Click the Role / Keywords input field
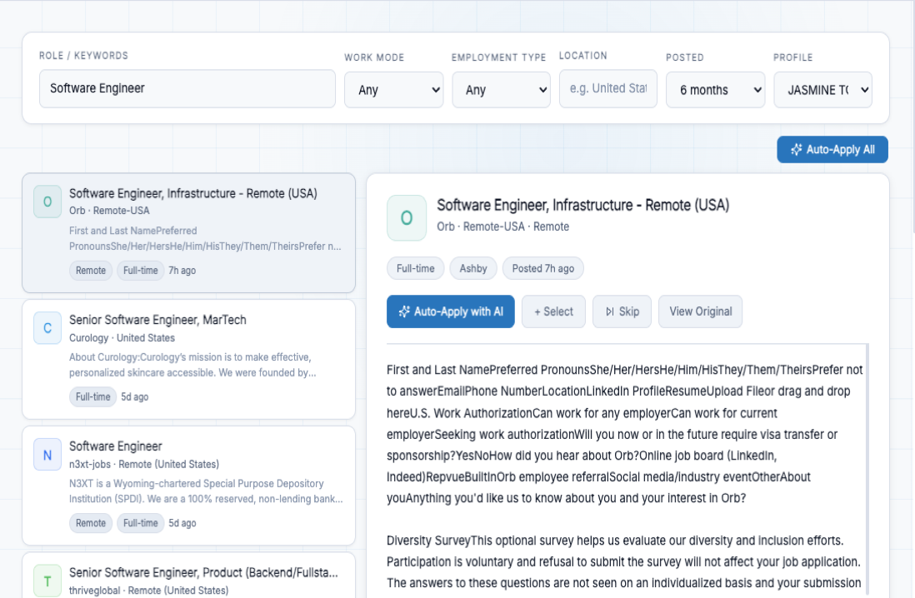This screenshot has height=598, width=915. click(187, 88)
